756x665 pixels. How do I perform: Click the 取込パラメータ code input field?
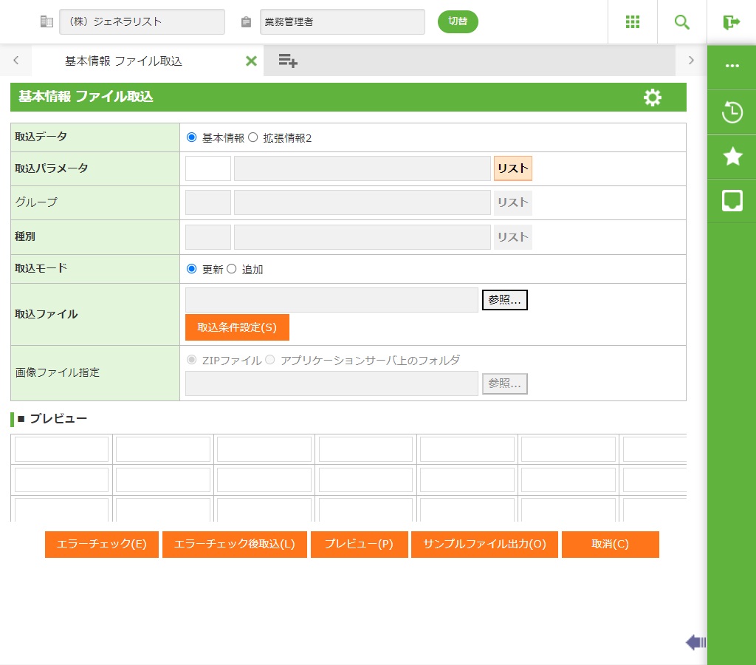[x=208, y=168]
